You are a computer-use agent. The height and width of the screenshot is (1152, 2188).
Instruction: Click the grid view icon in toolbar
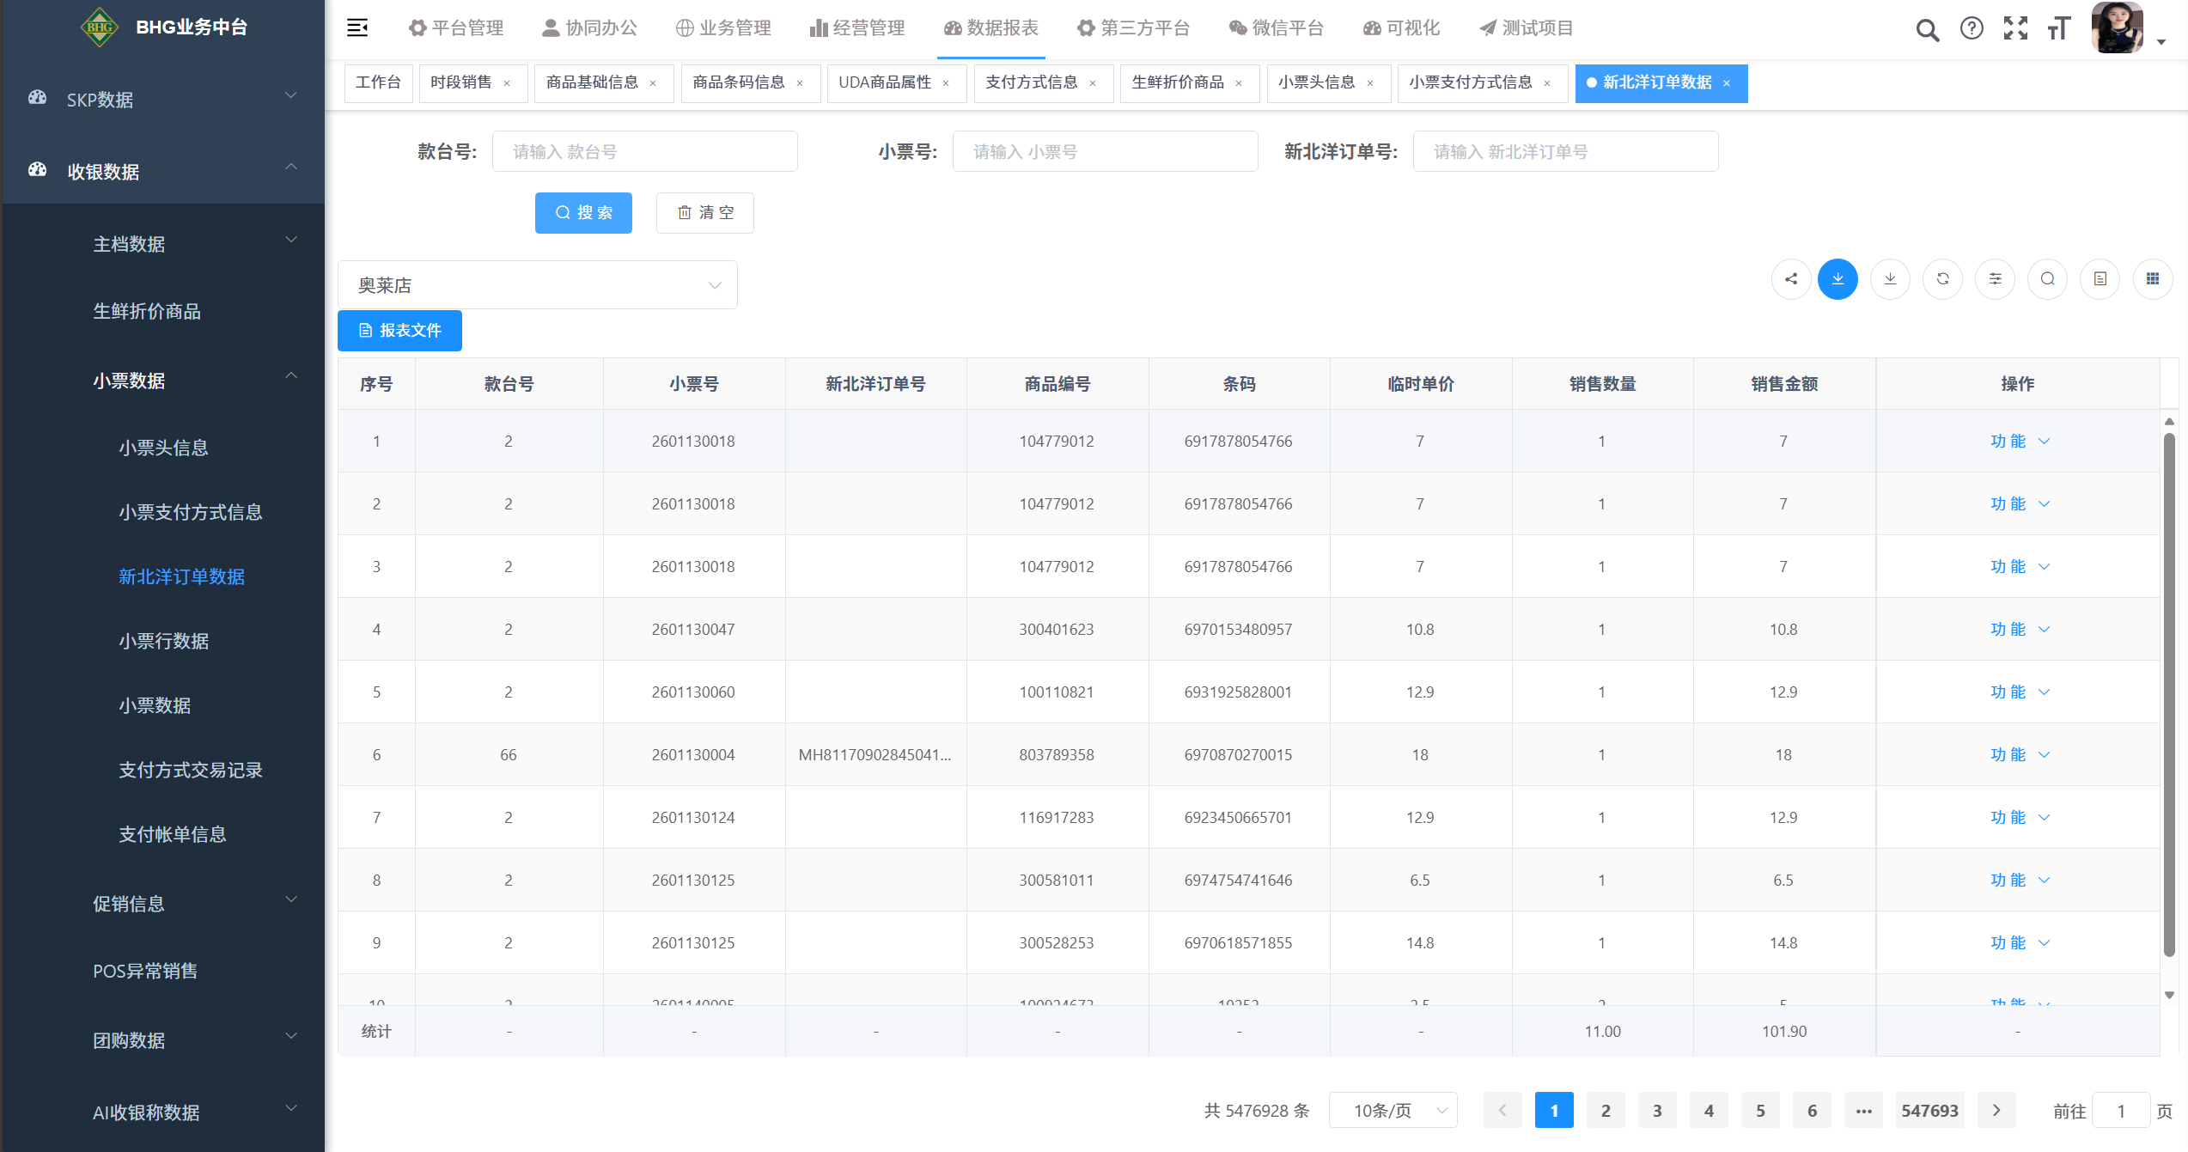point(2152,279)
